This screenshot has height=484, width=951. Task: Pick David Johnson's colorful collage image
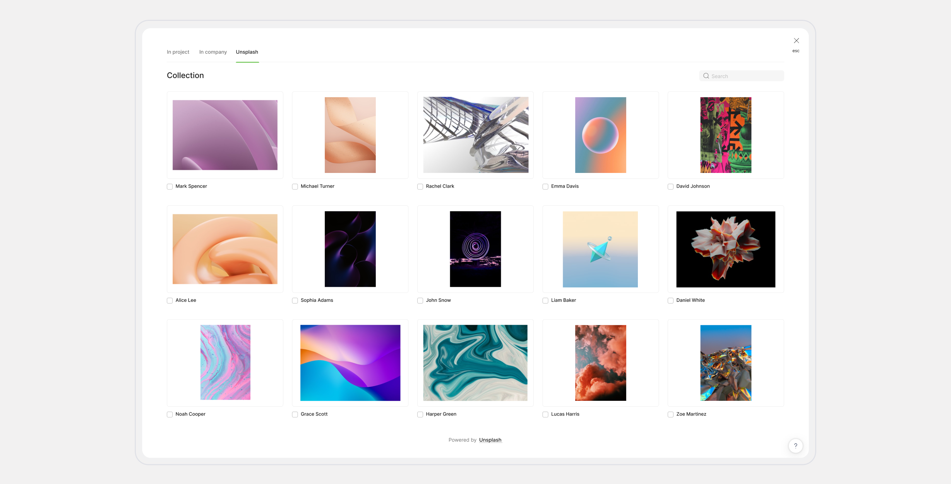(726, 135)
